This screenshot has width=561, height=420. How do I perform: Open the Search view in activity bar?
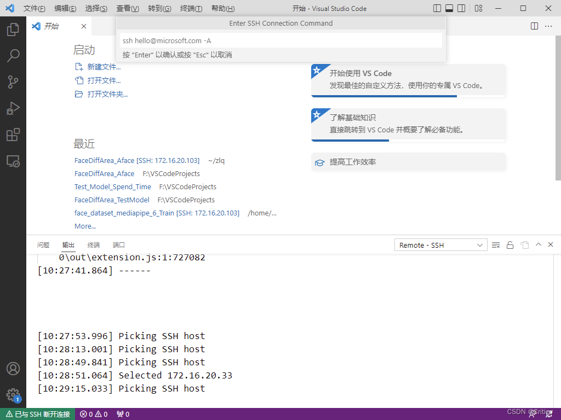coord(13,56)
